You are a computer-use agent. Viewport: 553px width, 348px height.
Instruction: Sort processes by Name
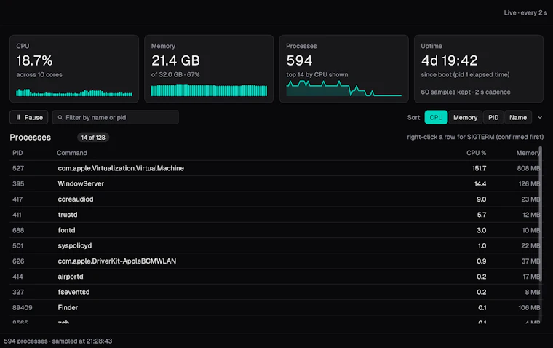[x=518, y=117]
